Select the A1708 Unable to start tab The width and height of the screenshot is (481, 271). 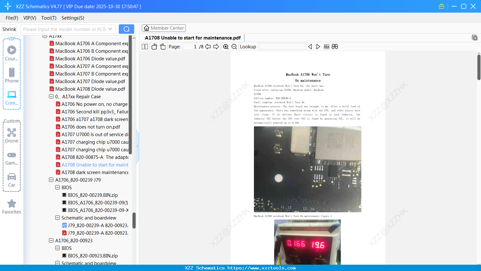click(193, 38)
